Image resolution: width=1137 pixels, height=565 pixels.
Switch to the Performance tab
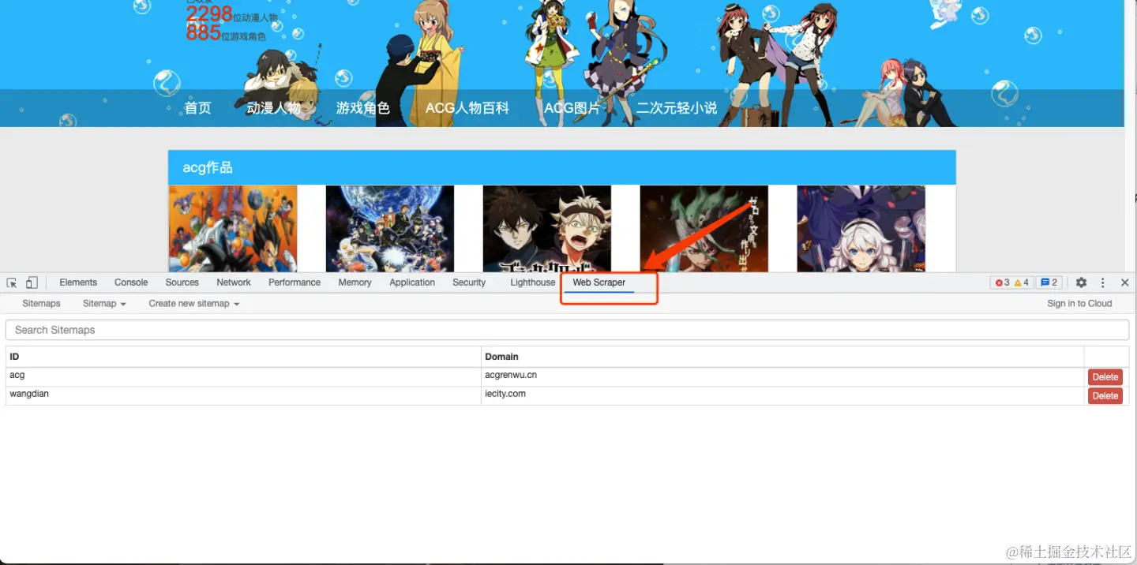click(295, 282)
